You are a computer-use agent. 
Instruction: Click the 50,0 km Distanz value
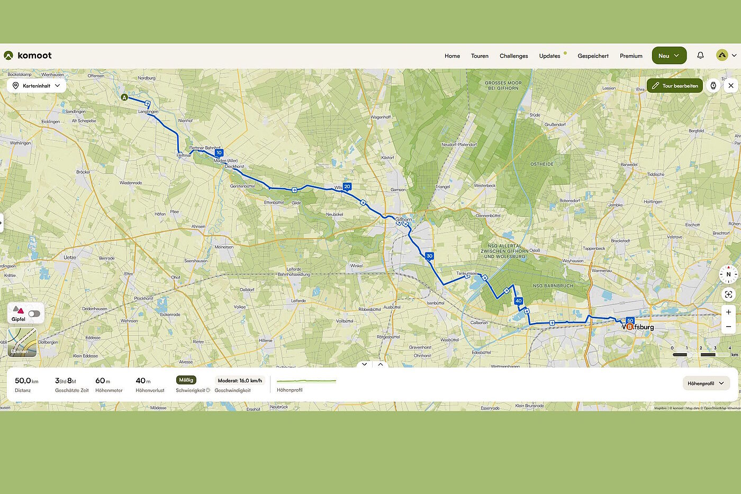click(x=26, y=381)
